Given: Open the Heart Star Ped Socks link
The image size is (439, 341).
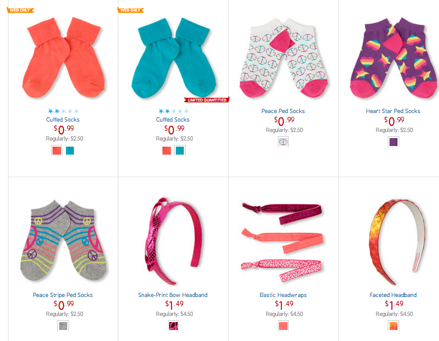Looking at the screenshot, I should tap(393, 111).
